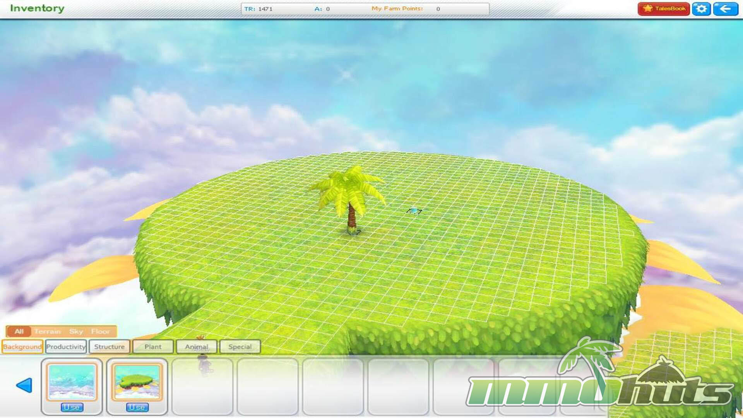The height and width of the screenshot is (418, 743).
Task: Click the blue back arrow icon
Action: (x=725, y=9)
